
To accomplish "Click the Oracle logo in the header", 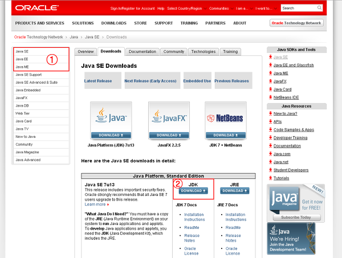I will coord(36,8).
